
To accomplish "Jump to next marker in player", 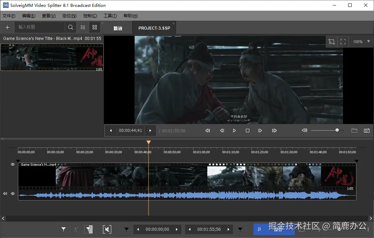I will (274, 131).
